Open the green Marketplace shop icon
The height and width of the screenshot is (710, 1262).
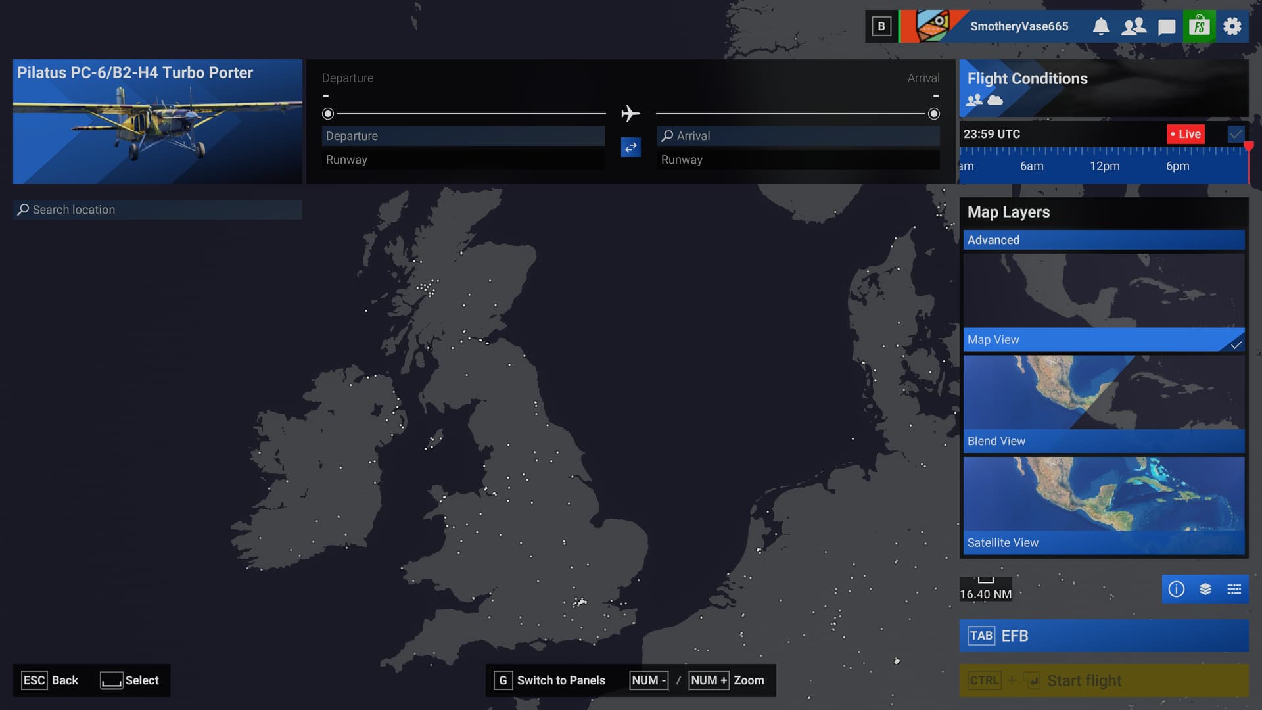tap(1199, 26)
